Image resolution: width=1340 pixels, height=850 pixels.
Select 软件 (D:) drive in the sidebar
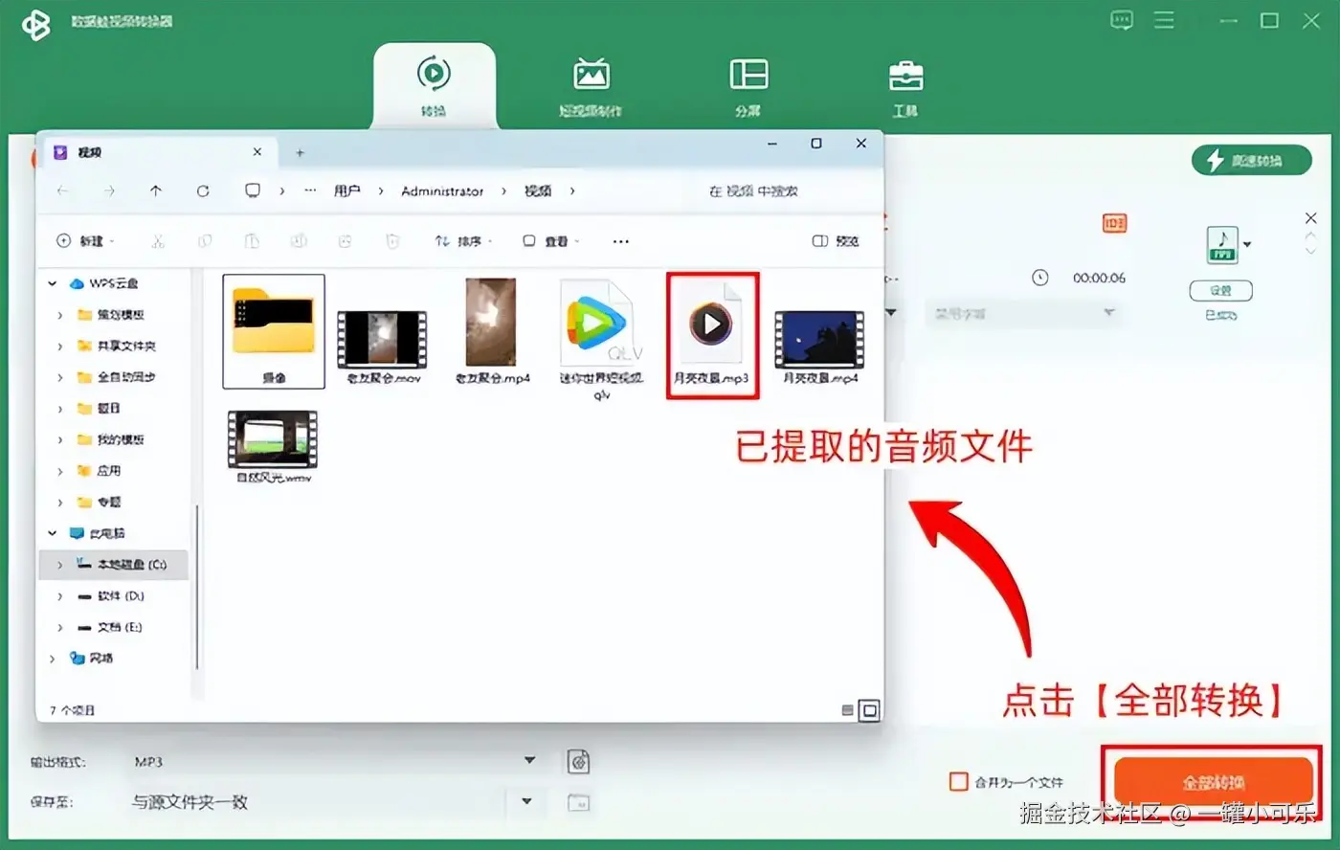point(114,596)
